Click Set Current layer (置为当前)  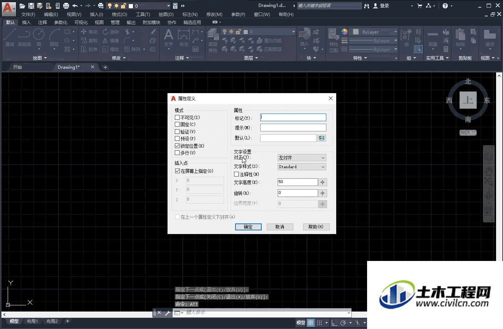269,40
